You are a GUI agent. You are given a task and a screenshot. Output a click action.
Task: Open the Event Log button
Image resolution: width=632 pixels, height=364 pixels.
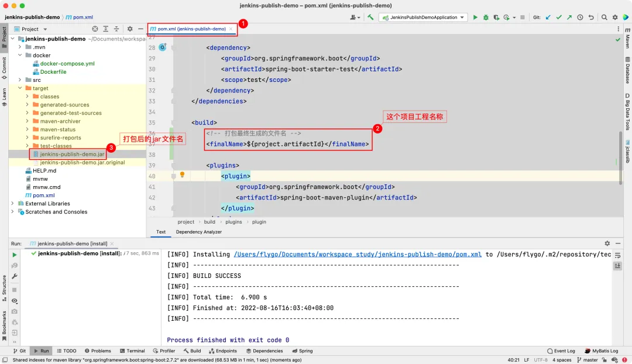pyautogui.click(x=561, y=351)
